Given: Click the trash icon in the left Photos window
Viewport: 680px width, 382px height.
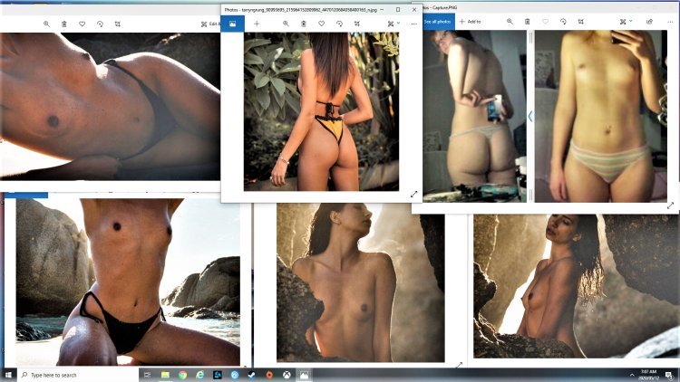Looking at the screenshot, I should [64, 24].
